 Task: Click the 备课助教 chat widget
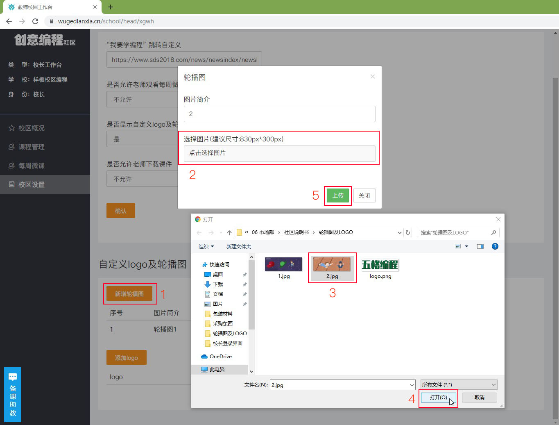pos(13,395)
